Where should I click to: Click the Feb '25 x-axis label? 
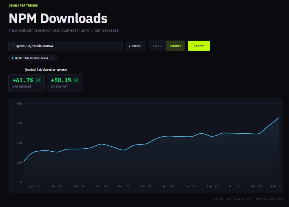point(146,186)
